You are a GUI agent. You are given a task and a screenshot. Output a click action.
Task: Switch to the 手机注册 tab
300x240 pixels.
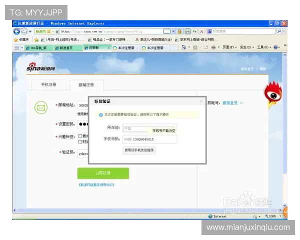point(48,84)
